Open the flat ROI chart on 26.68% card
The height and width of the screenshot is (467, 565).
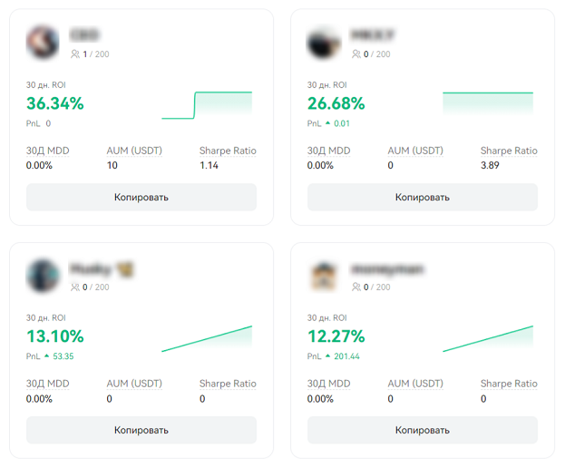click(488, 103)
